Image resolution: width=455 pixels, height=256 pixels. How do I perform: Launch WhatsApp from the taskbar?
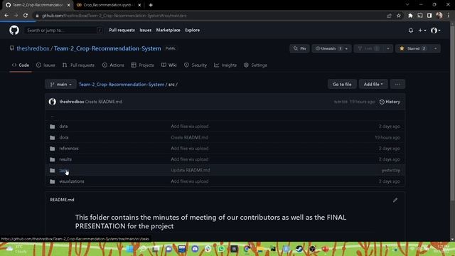[x=221, y=249]
